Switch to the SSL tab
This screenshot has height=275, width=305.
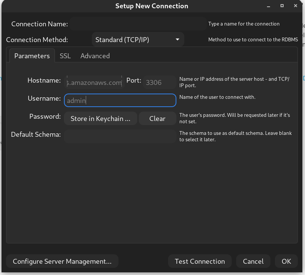[65, 56]
